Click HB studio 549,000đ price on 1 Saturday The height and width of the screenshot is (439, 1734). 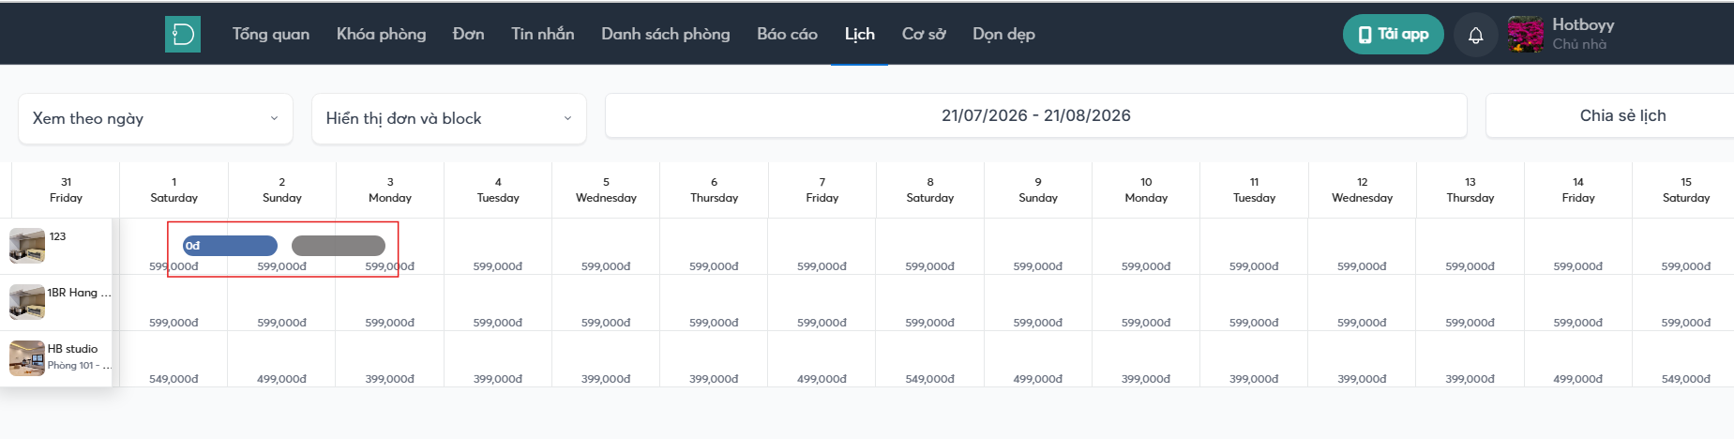click(173, 379)
